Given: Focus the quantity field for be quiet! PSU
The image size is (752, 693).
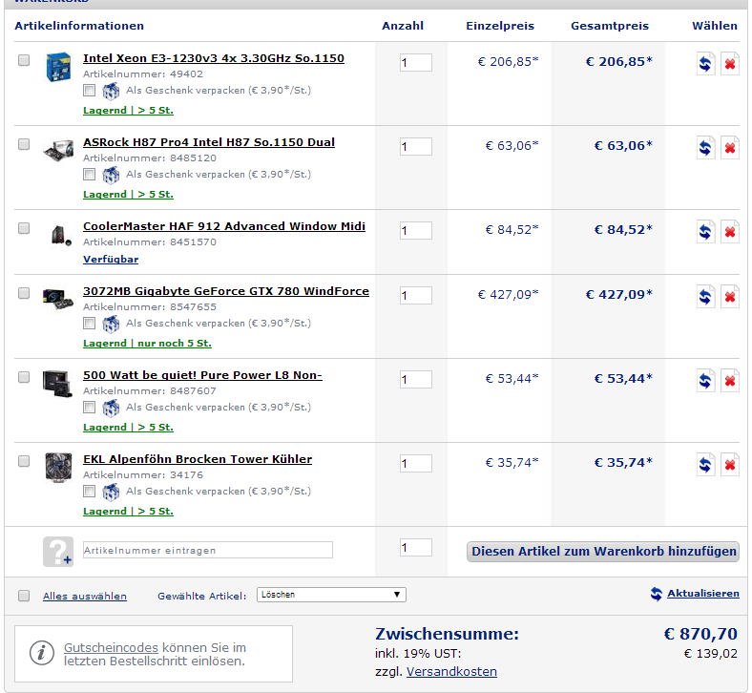Looking at the screenshot, I should [x=416, y=379].
